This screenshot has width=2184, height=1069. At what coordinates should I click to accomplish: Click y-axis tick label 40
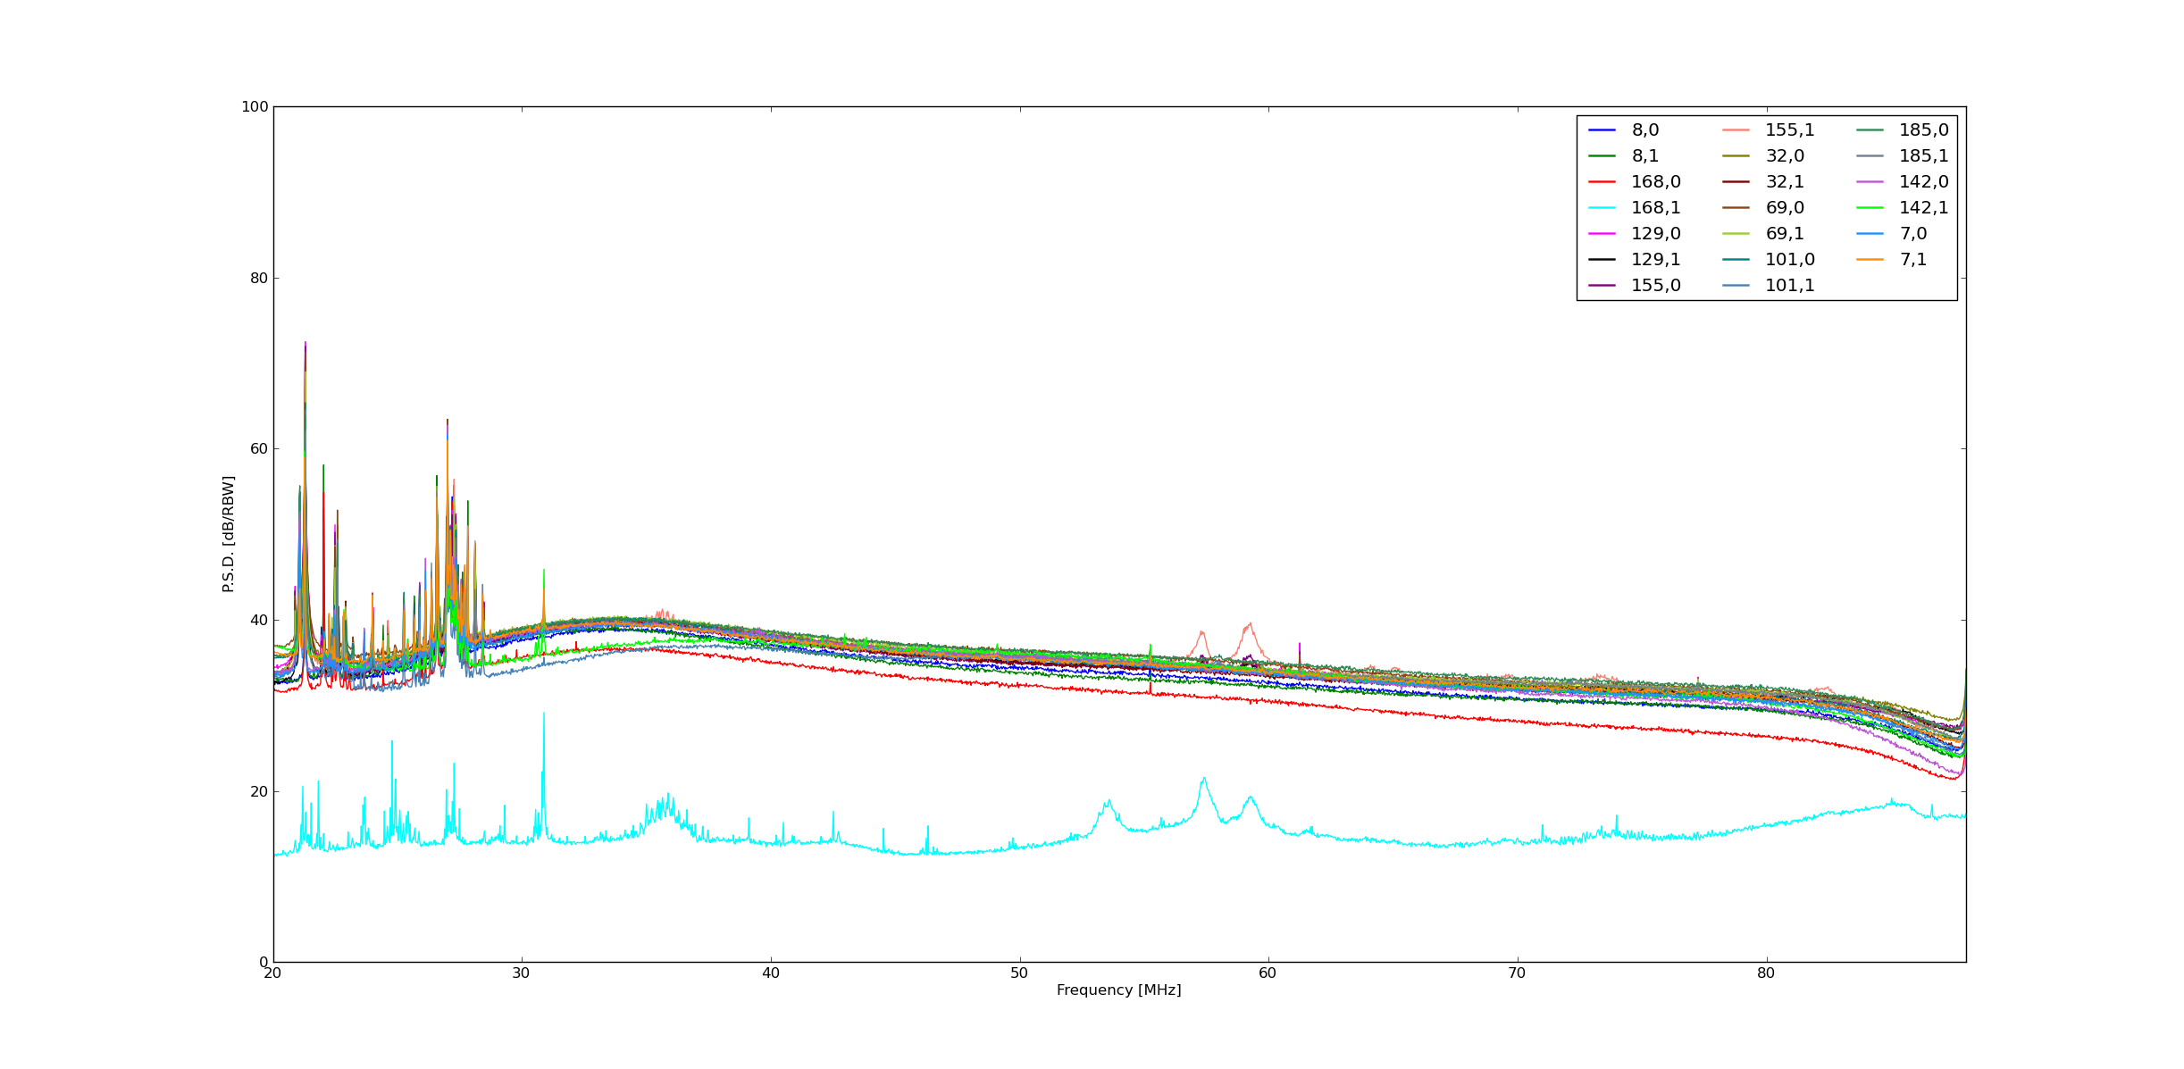tap(258, 621)
